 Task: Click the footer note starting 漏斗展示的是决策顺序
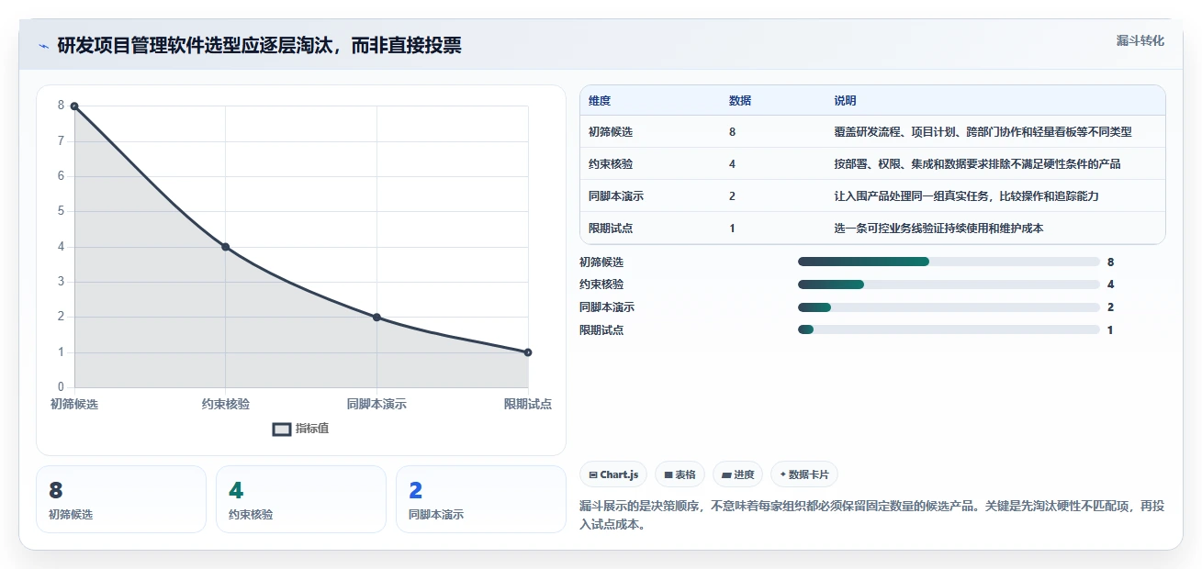pos(872,515)
